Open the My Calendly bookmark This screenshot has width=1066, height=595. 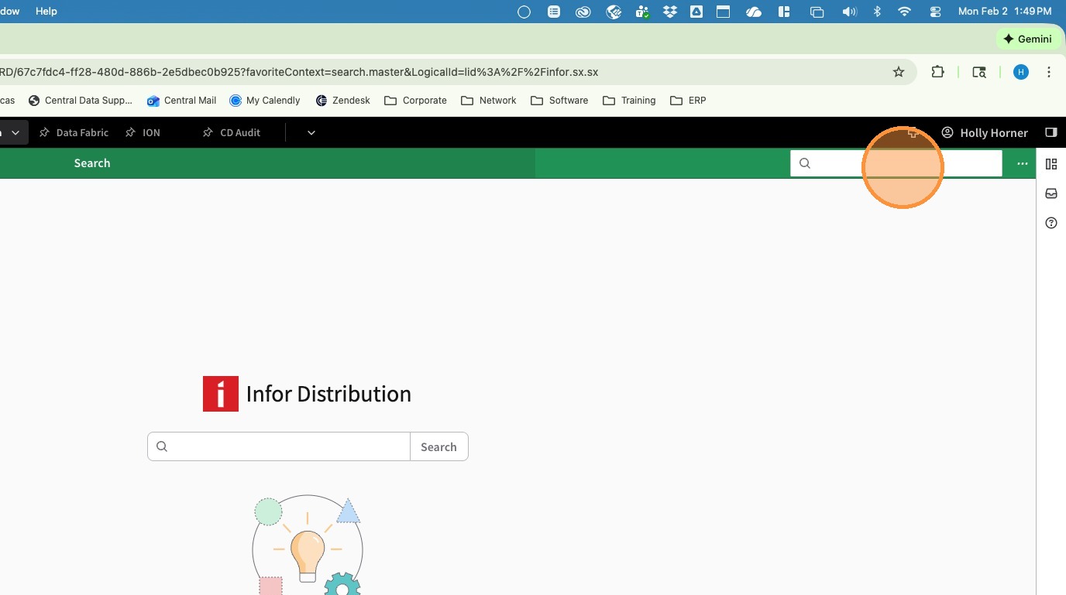pos(265,101)
